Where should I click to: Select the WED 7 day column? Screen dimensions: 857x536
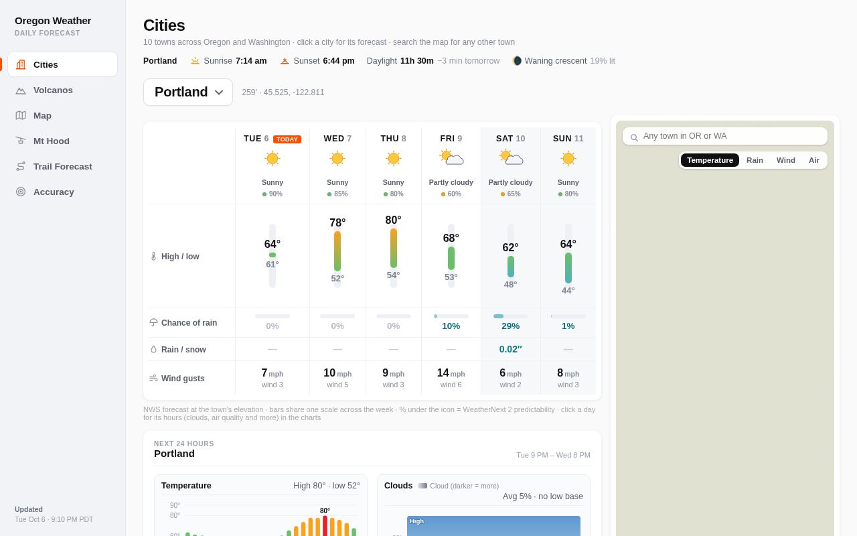tap(337, 139)
